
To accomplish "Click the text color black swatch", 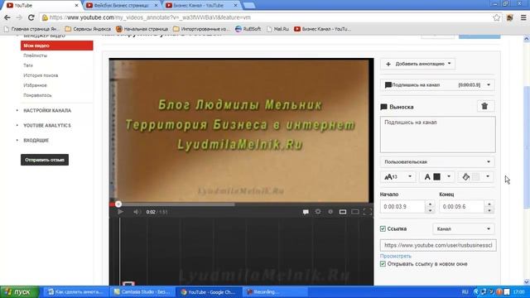I will 436,176.
